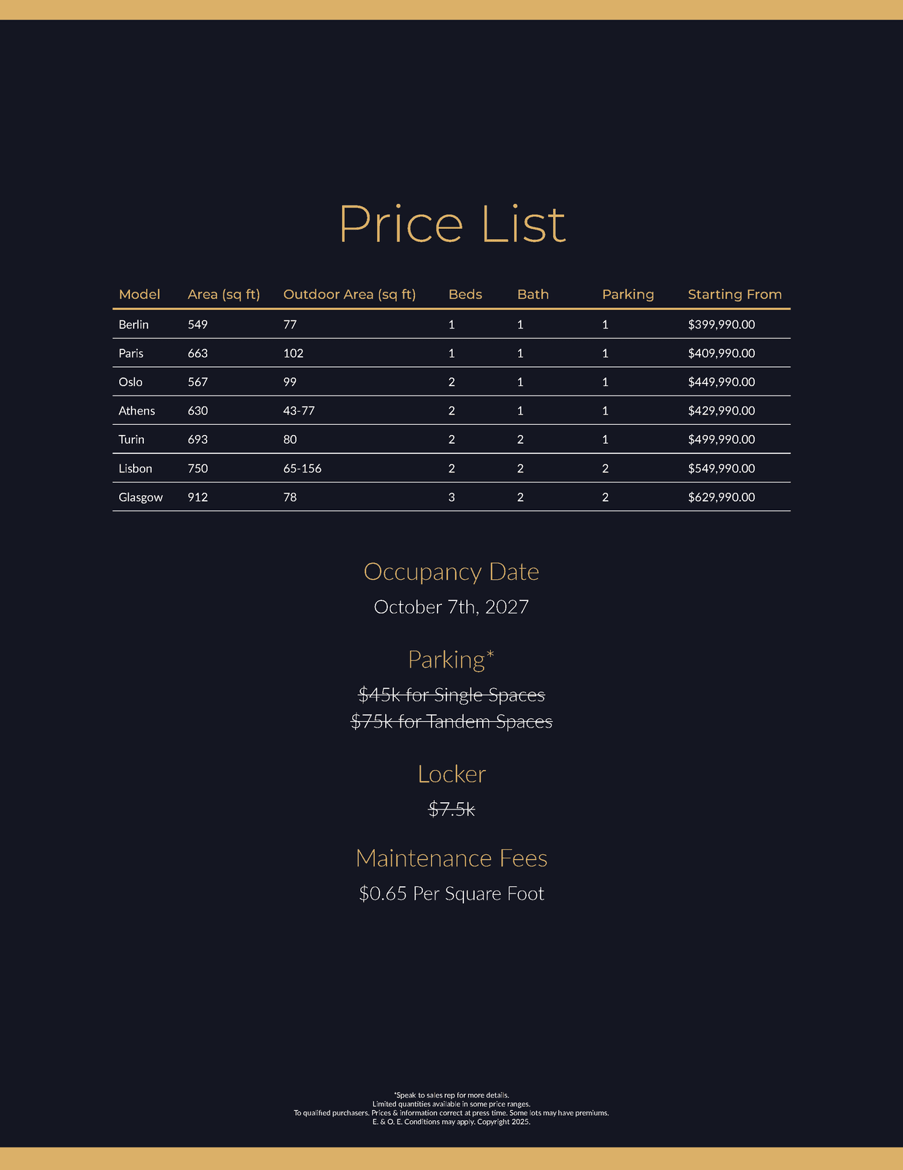
Task: Click the Locker heading
Action: 451,774
